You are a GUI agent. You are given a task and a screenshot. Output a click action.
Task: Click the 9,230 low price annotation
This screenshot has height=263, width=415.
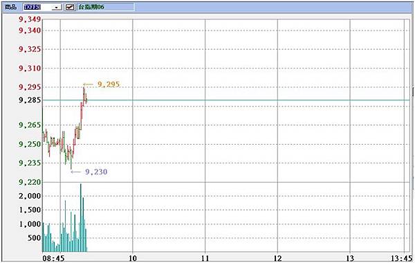point(96,172)
